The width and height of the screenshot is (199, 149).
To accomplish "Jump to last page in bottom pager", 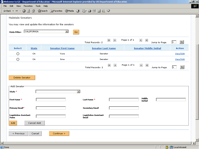I will click(147, 65).
